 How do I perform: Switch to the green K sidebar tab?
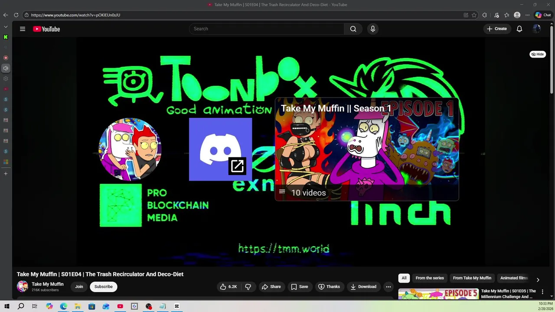6,37
